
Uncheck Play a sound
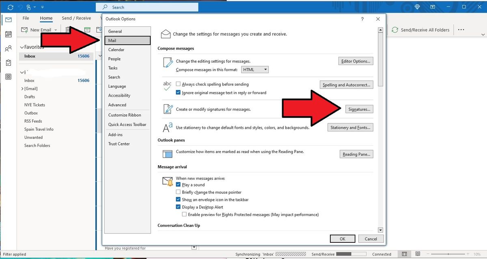click(178, 185)
